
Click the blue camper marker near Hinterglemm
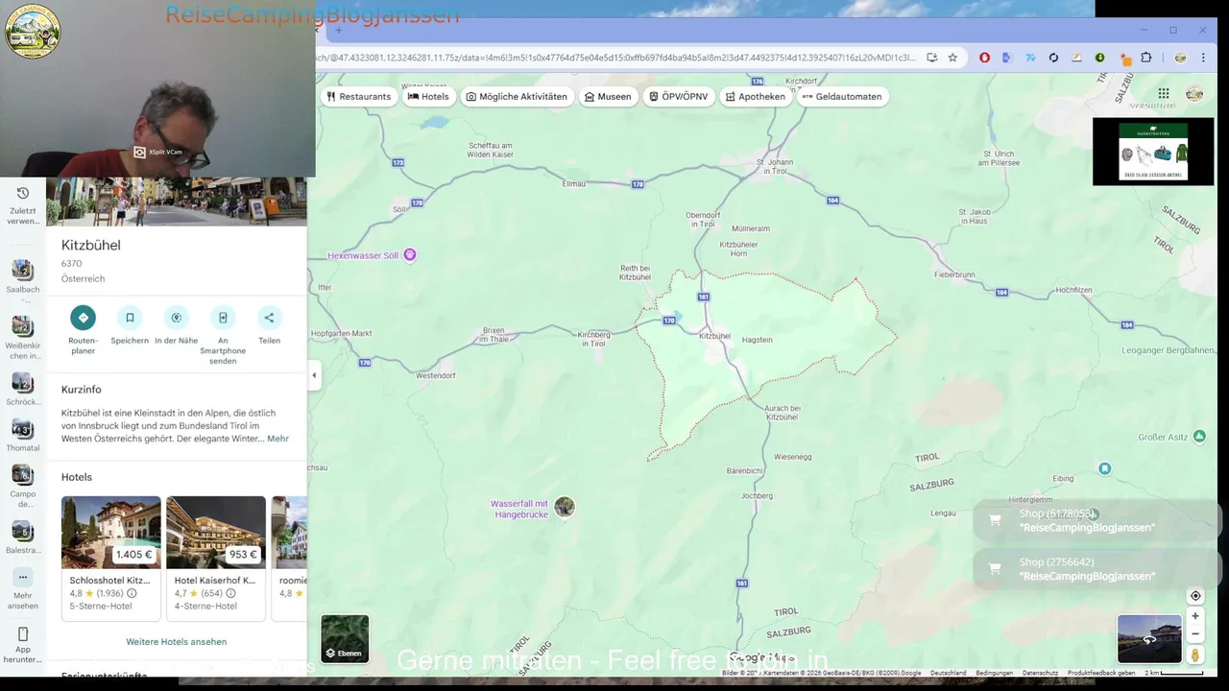point(1105,468)
